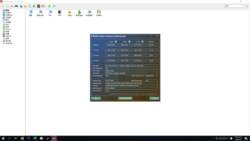Launch the flame stability test toolbar icon
The width and height of the screenshot is (250, 141).
pyautogui.click(x=25, y=6)
